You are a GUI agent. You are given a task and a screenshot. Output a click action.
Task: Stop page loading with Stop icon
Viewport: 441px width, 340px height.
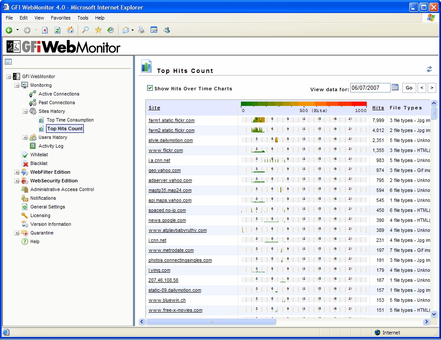click(45, 30)
